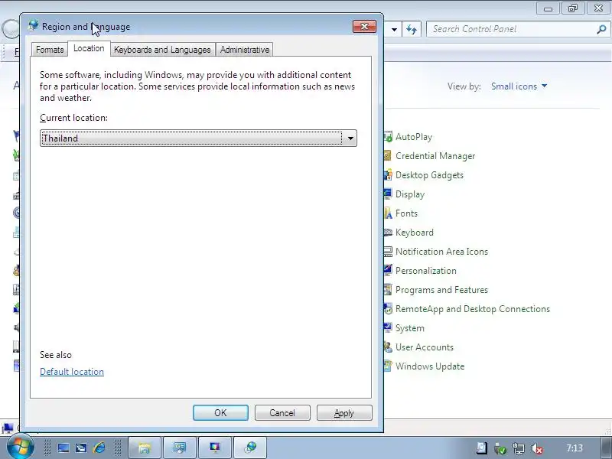Viewport: 612px width, 459px height.
Task: Open RemoteApp and Desktop Connections
Action: coord(472,309)
